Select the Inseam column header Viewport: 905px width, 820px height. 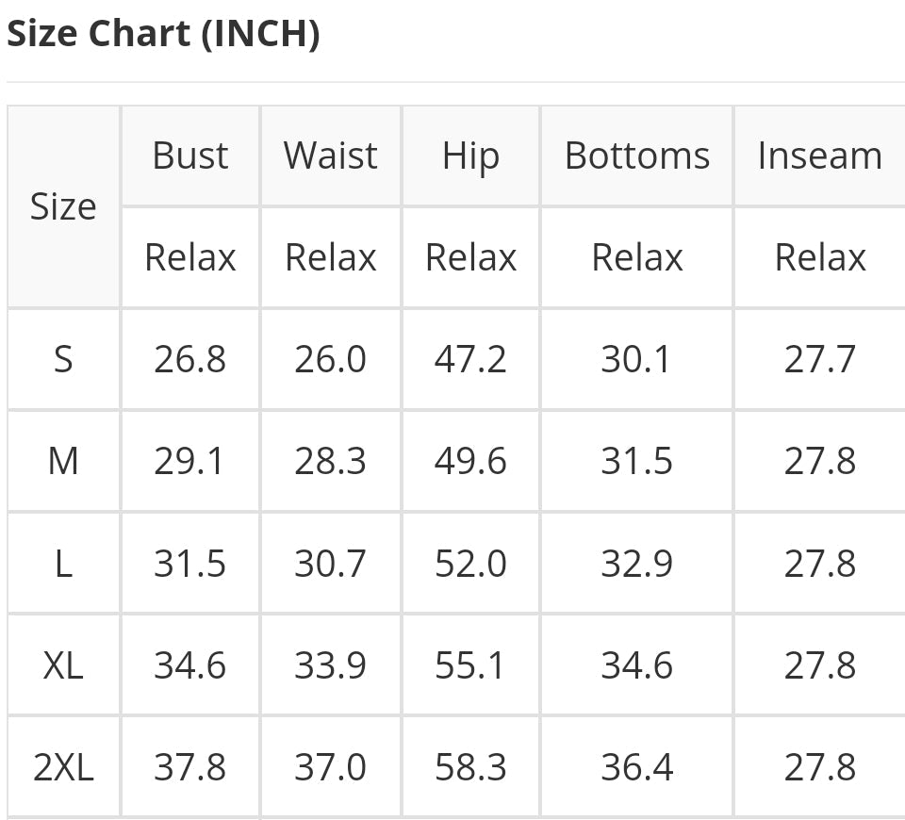point(819,156)
